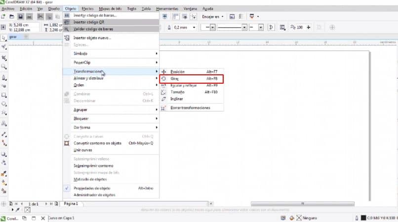Expand the Orden submenu
Viewport: 398px width, 222px height.
point(111,85)
